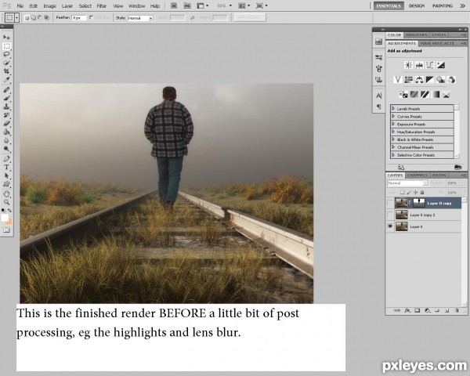Add a Vibrance adjustment

click(397, 79)
